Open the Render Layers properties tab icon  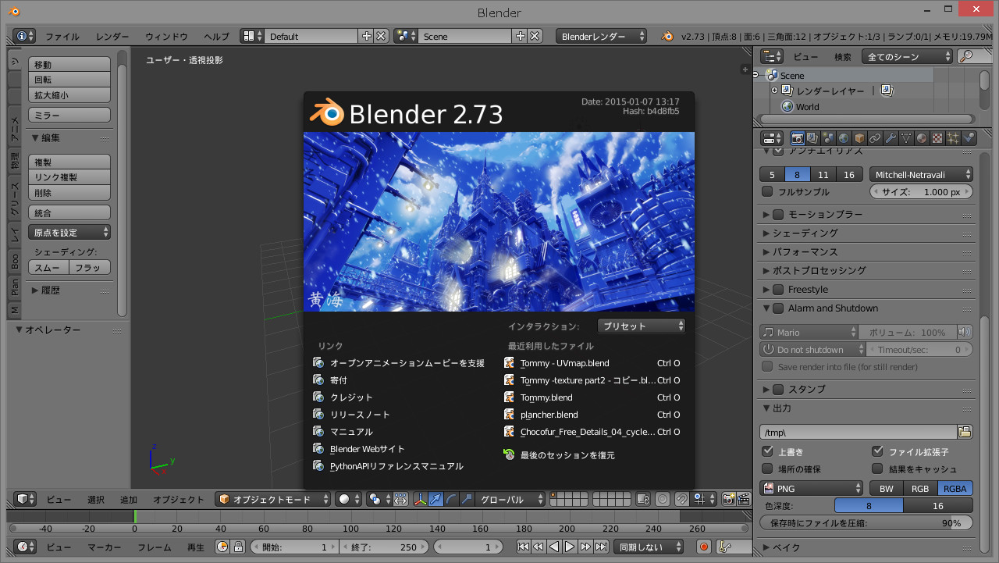[x=813, y=138]
